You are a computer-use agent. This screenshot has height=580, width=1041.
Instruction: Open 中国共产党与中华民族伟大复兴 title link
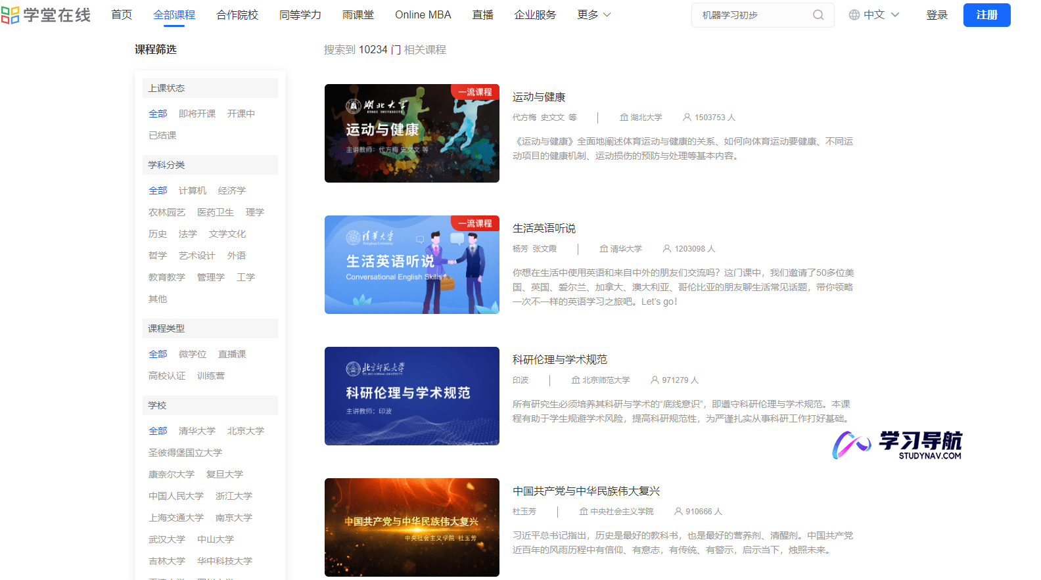point(586,491)
